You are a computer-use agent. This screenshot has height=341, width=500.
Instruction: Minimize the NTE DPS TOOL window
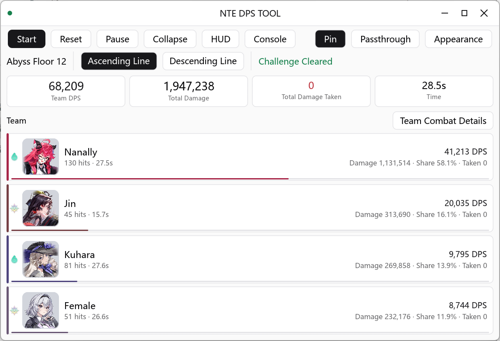coord(445,13)
